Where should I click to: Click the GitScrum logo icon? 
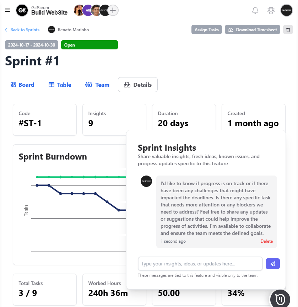pos(22,10)
